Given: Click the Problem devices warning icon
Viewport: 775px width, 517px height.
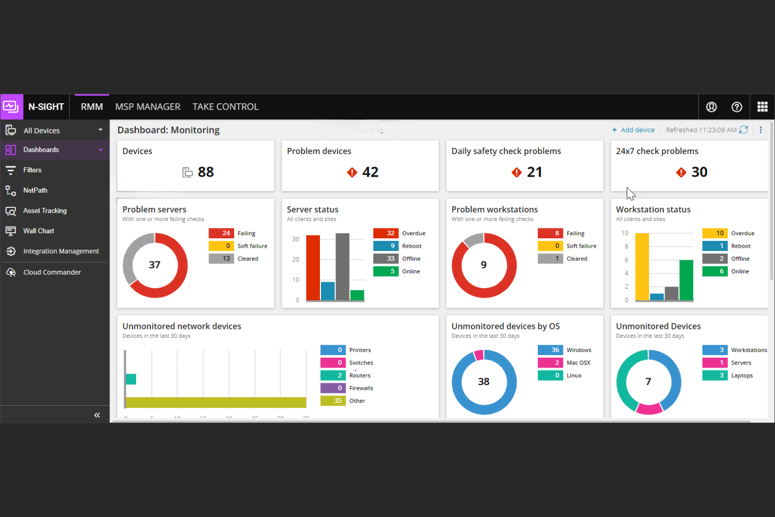Looking at the screenshot, I should click(352, 172).
